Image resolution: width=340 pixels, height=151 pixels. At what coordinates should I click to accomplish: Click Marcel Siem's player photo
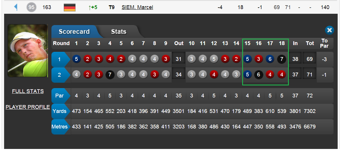pos(28,51)
